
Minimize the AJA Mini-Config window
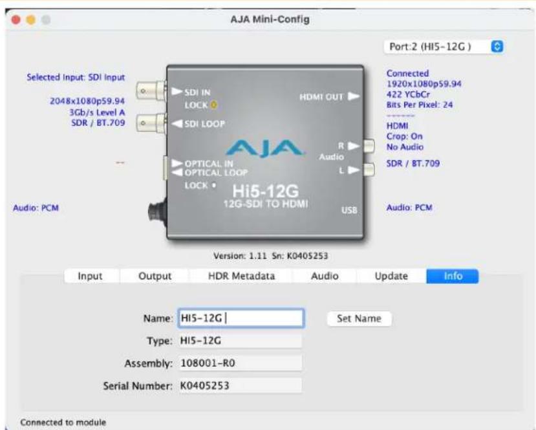[x=31, y=20]
